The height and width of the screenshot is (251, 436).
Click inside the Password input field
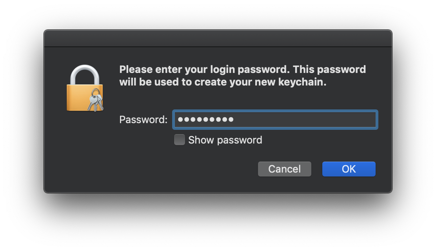pyautogui.click(x=274, y=120)
